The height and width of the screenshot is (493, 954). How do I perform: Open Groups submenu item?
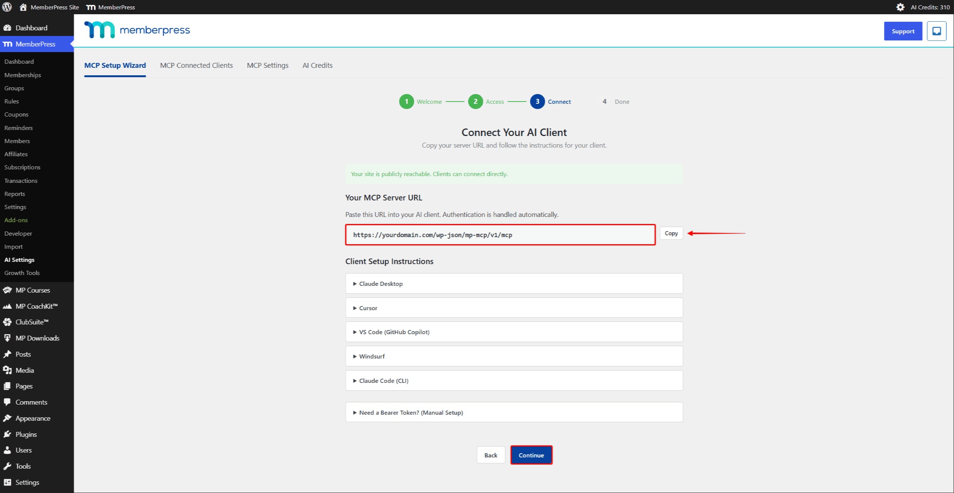tap(14, 88)
